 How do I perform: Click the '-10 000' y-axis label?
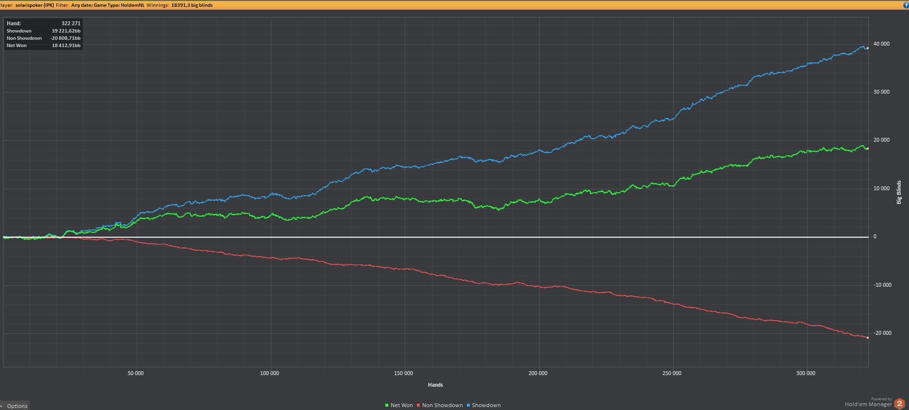pyautogui.click(x=882, y=285)
